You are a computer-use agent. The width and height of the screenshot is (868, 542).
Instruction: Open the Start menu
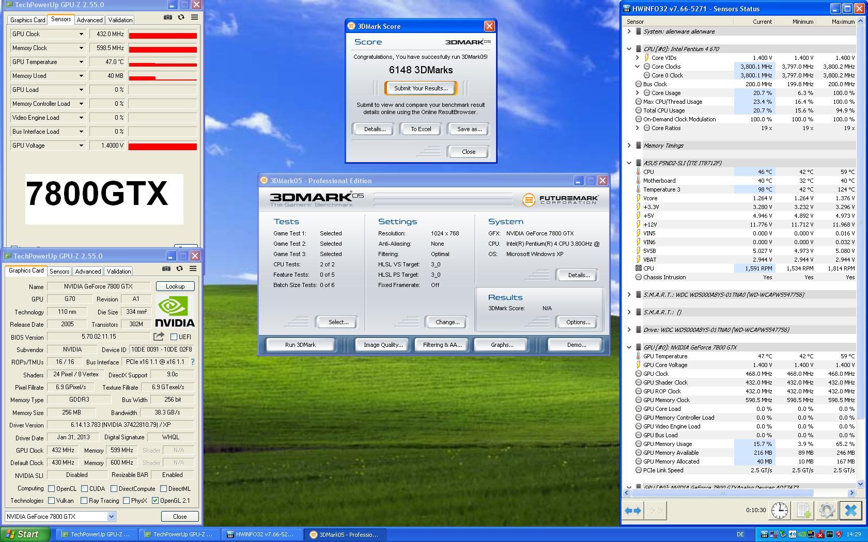pos(25,534)
